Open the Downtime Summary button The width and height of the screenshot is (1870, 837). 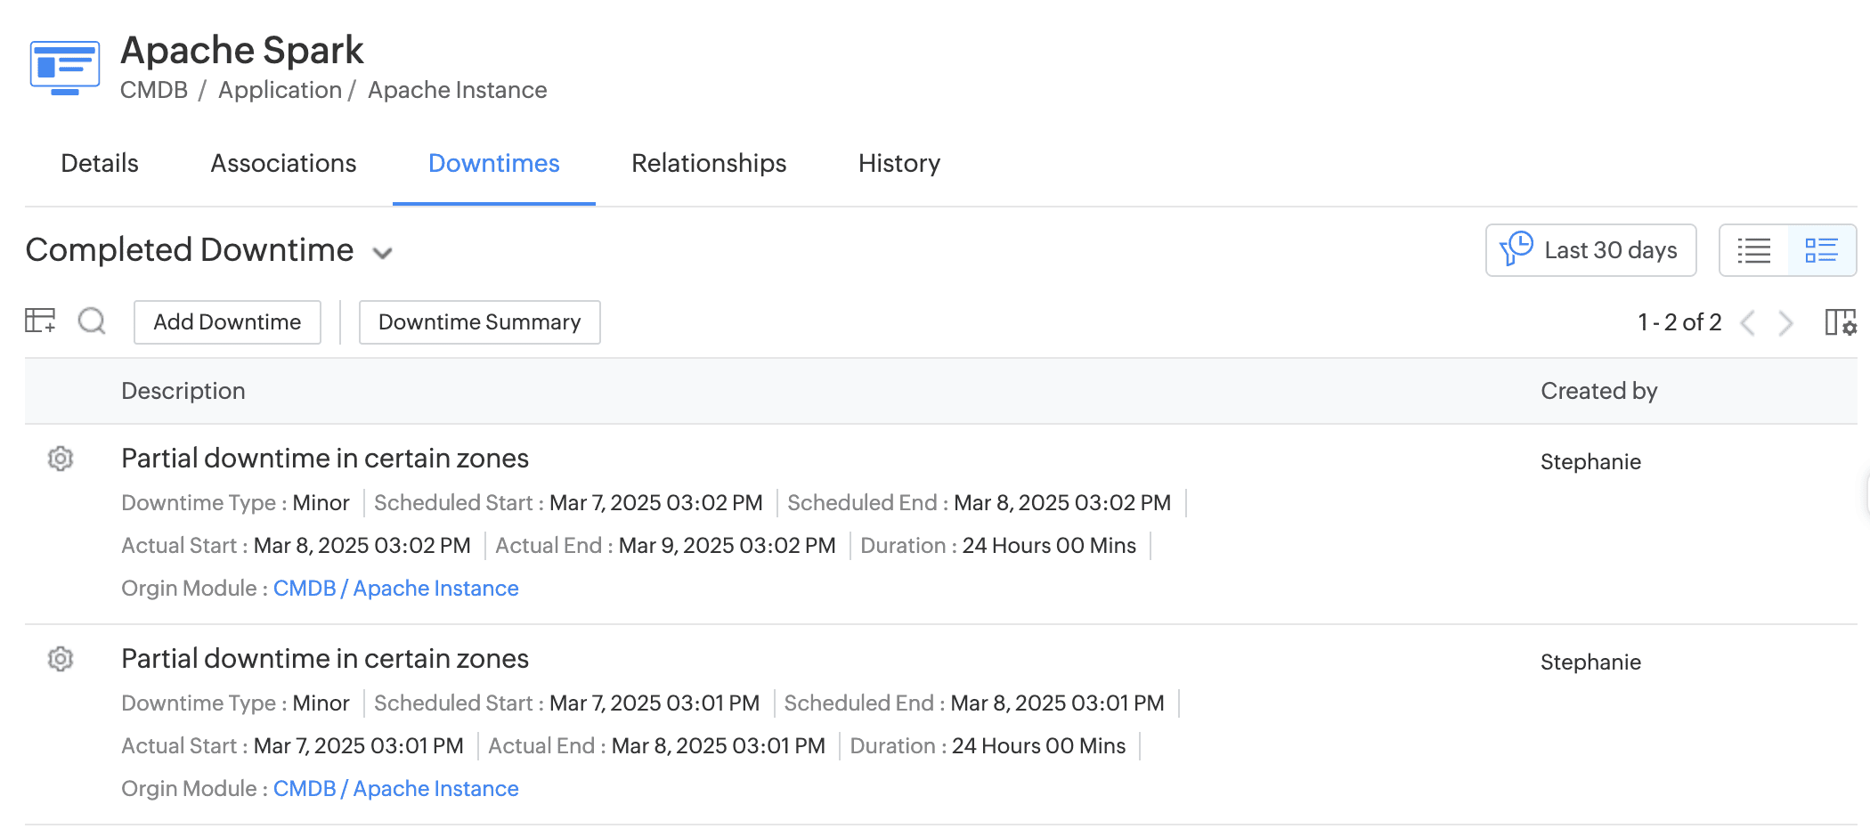point(479,322)
